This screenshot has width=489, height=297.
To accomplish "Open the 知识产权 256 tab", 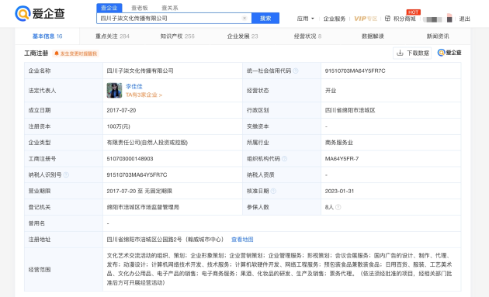I will 178,36.
